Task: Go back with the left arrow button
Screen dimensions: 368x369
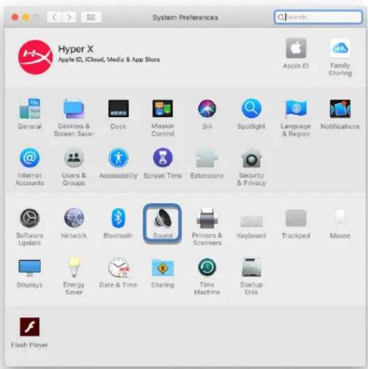Action: pos(54,17)
